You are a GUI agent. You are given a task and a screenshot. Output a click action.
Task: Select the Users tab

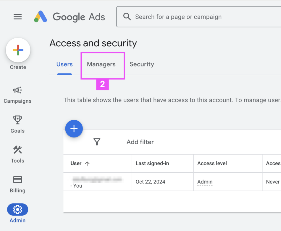pyautogui.click(x=64, y=64)
